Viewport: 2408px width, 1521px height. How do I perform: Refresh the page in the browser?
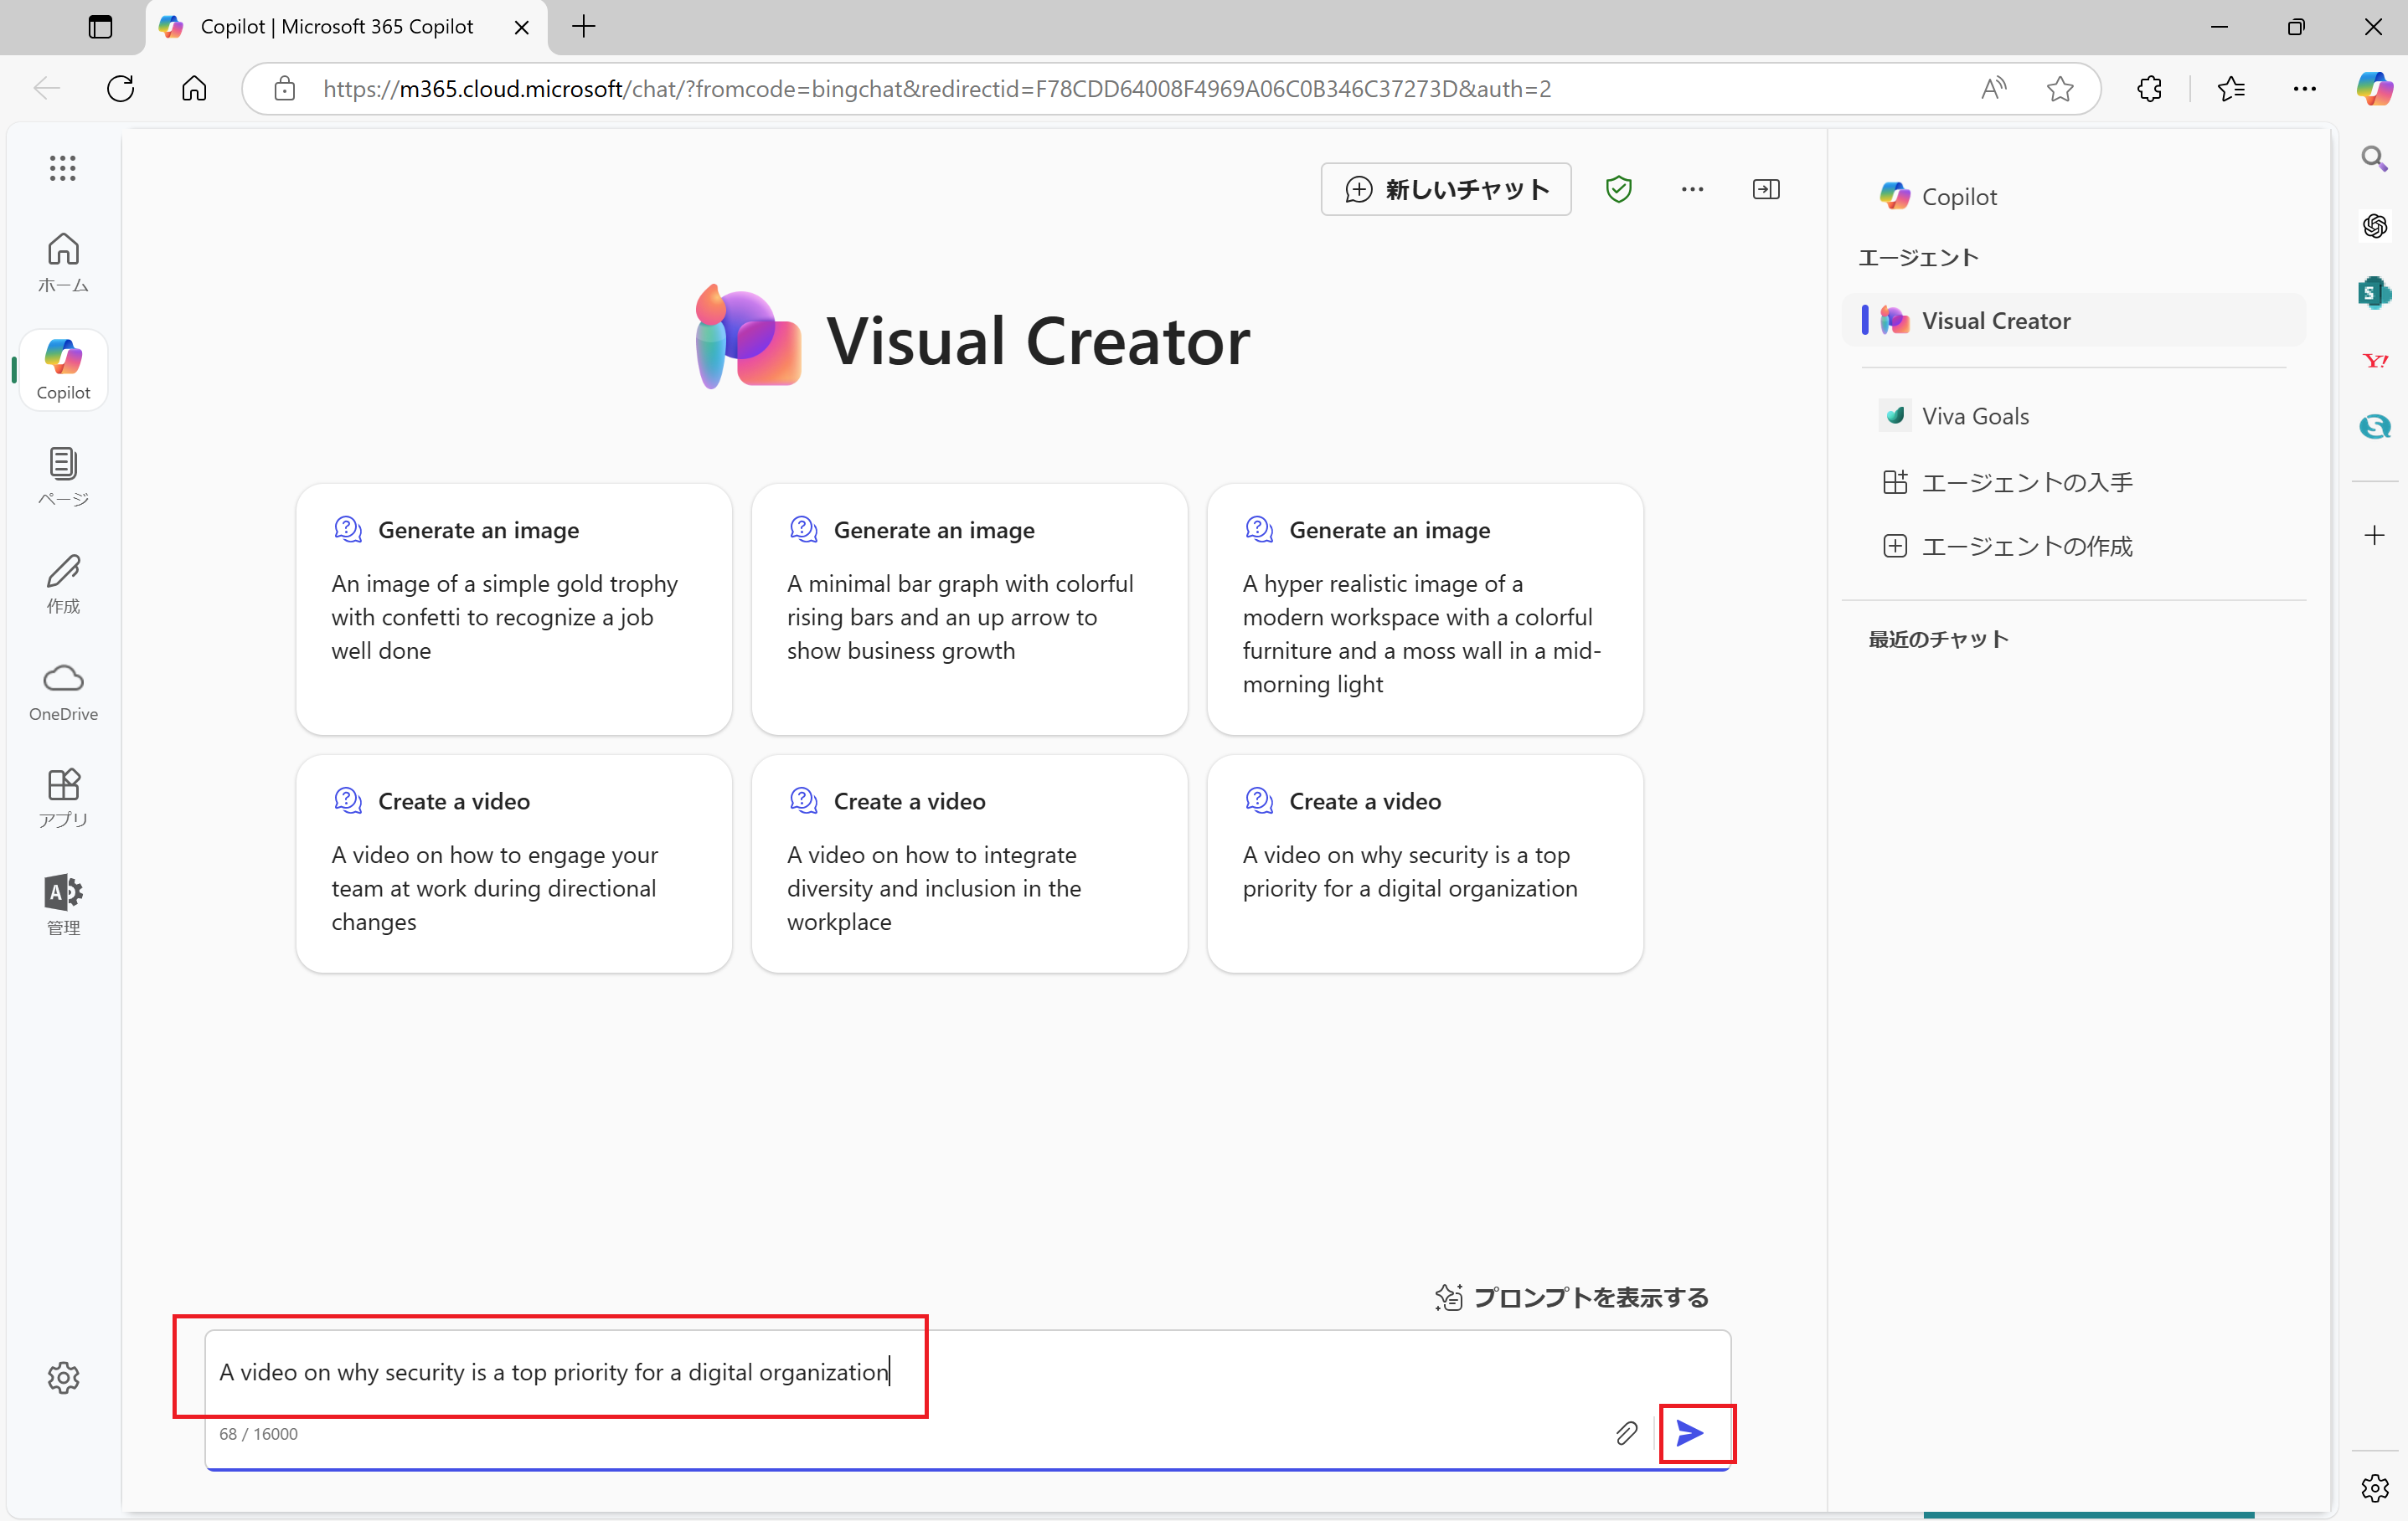pyautogui.click(x=120, y=89)
